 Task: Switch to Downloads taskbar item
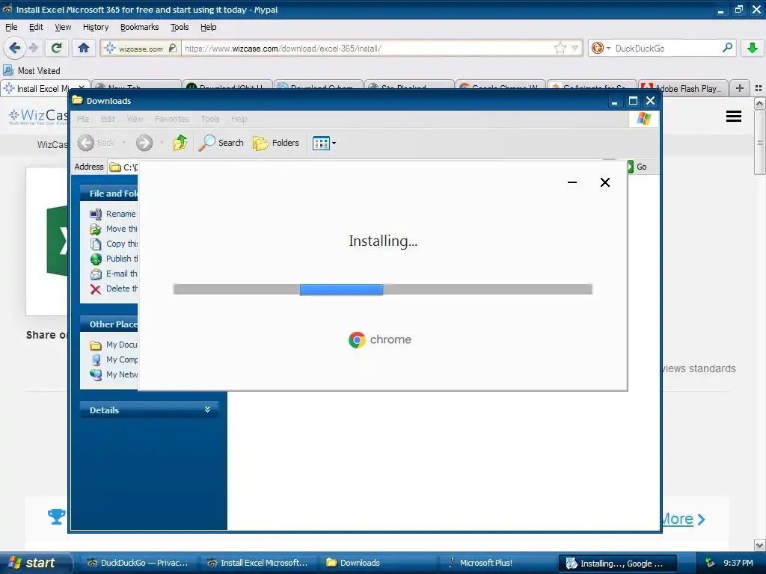(x=377, y=563)
